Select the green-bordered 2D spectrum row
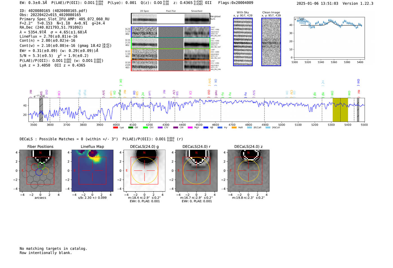 (x=171, y=43)
